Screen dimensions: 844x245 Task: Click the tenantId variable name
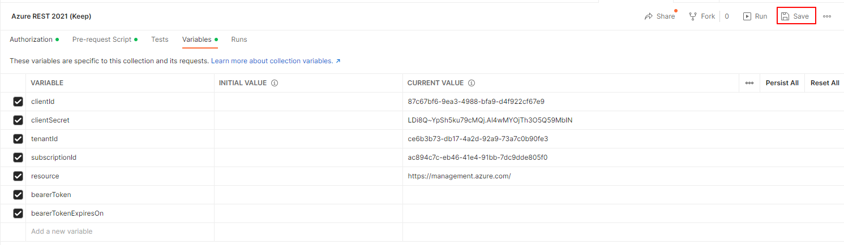tap(44, 139)
